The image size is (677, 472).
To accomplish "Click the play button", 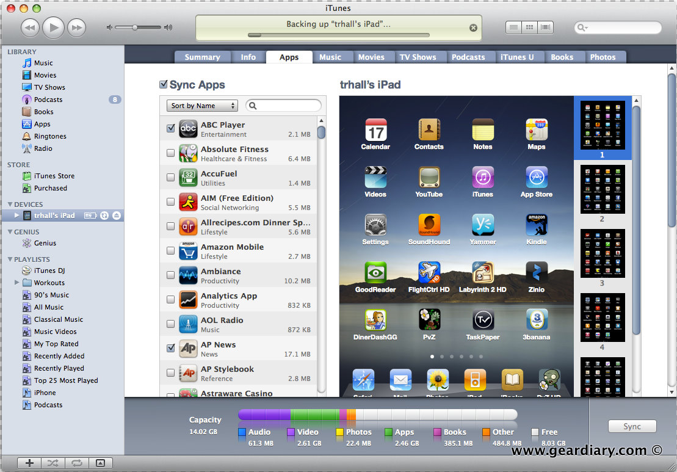I will tap(54, 27).
